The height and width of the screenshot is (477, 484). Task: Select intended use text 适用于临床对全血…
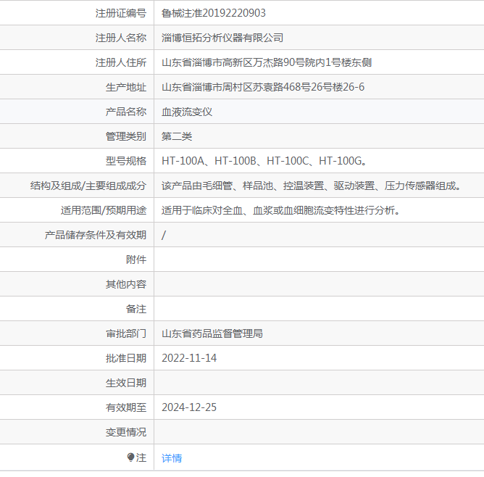click(281, 210)
